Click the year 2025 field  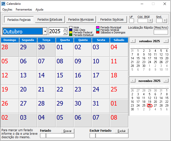56,31
